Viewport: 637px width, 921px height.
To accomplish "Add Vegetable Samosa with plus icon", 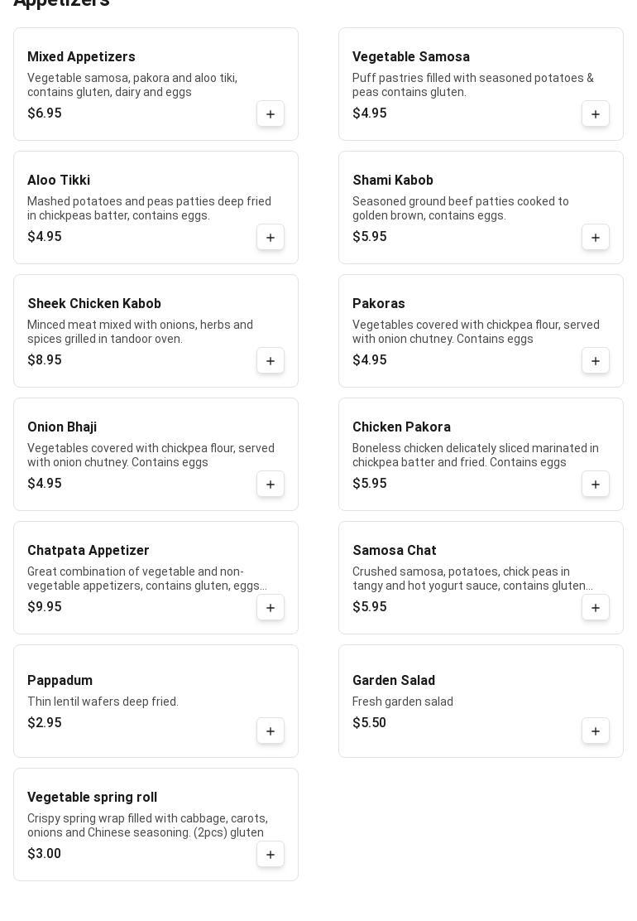I will tap(596, 114).
